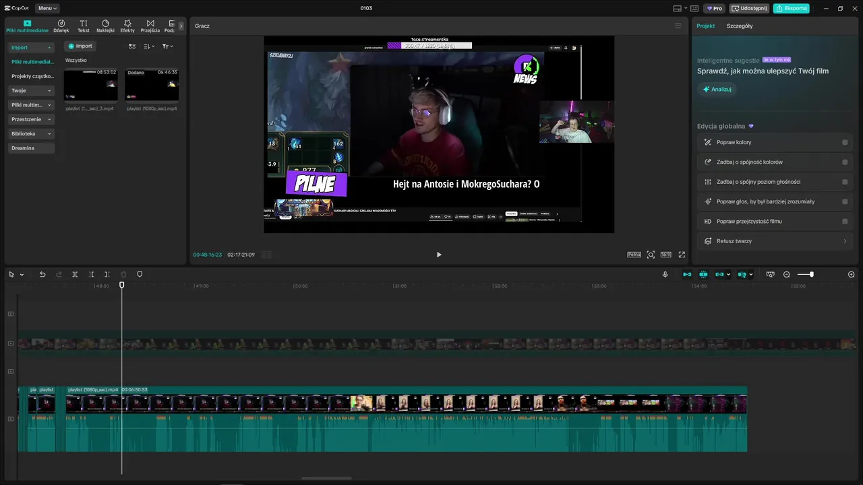Image resolution: width=863 pixels, height=485 pixels.
Task: Toggle auto snapping in the timeline
Action: (x=703, y=274)
